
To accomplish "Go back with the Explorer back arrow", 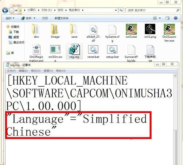I will 5,10.
